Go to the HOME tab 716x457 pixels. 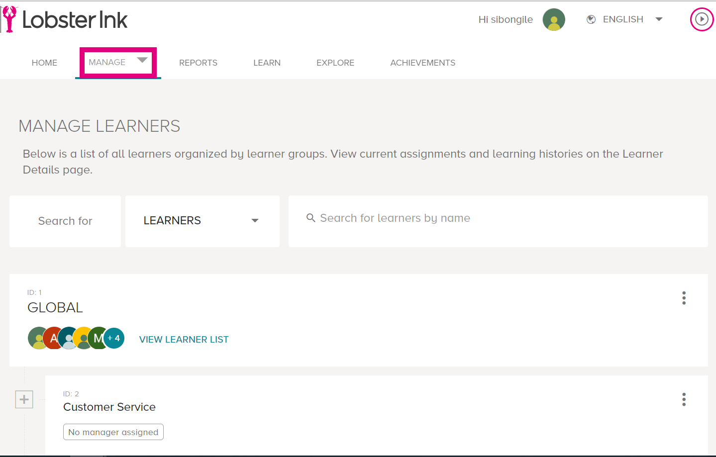click(44, 63)
